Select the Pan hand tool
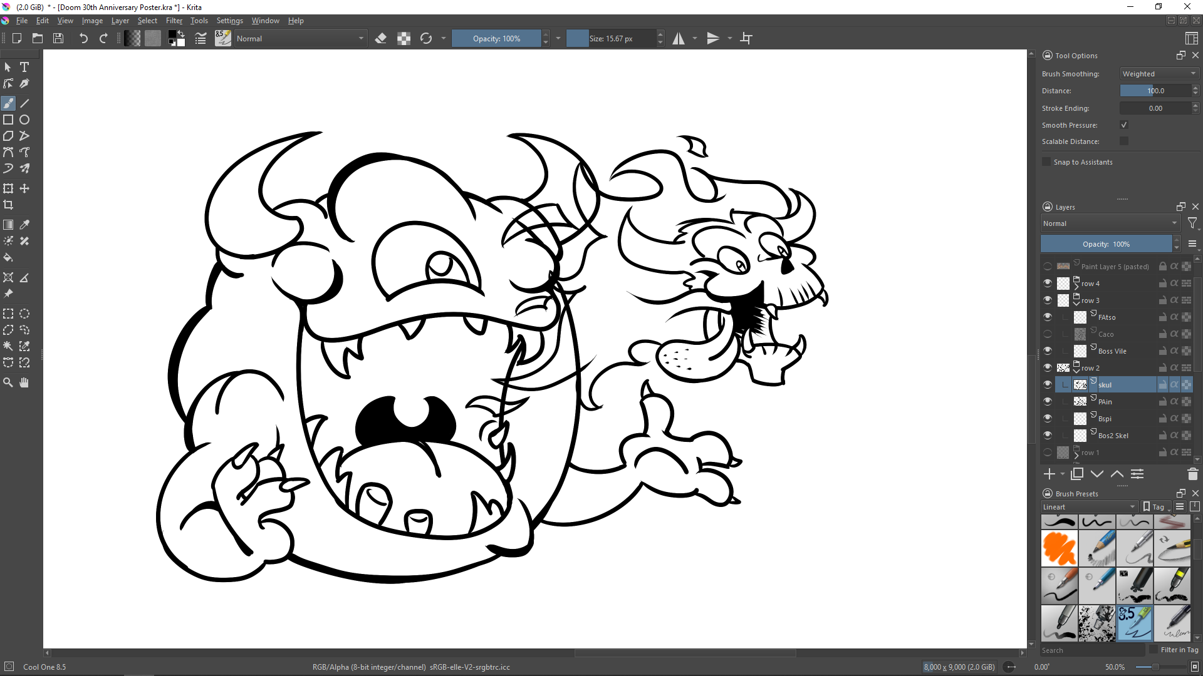This screenshot has height=676, width=1203. pyautogui.click(x=24, y=382)
